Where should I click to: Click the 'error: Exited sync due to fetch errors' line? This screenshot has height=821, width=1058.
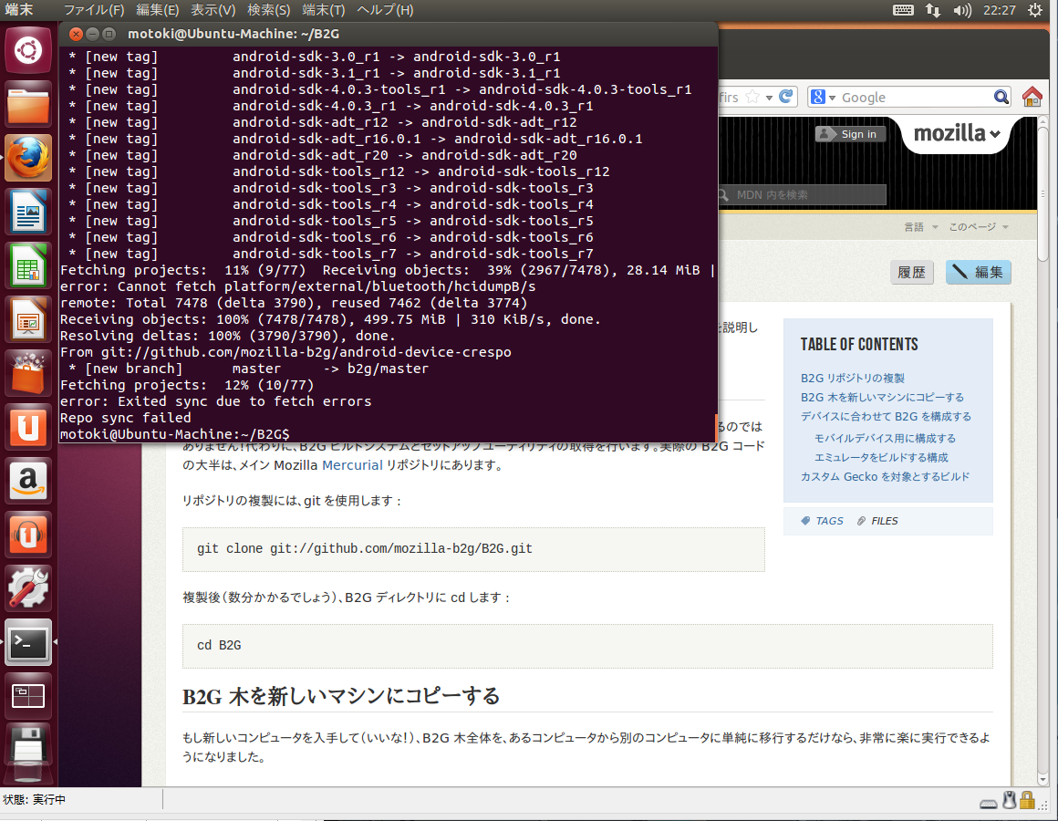coord(216,401)
